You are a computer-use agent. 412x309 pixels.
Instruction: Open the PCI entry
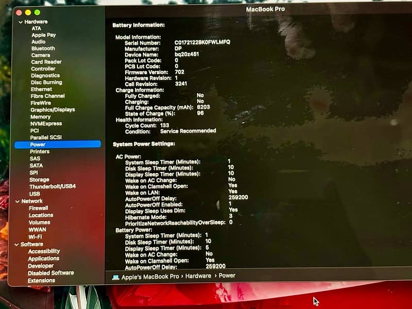(x=35, y=131)
